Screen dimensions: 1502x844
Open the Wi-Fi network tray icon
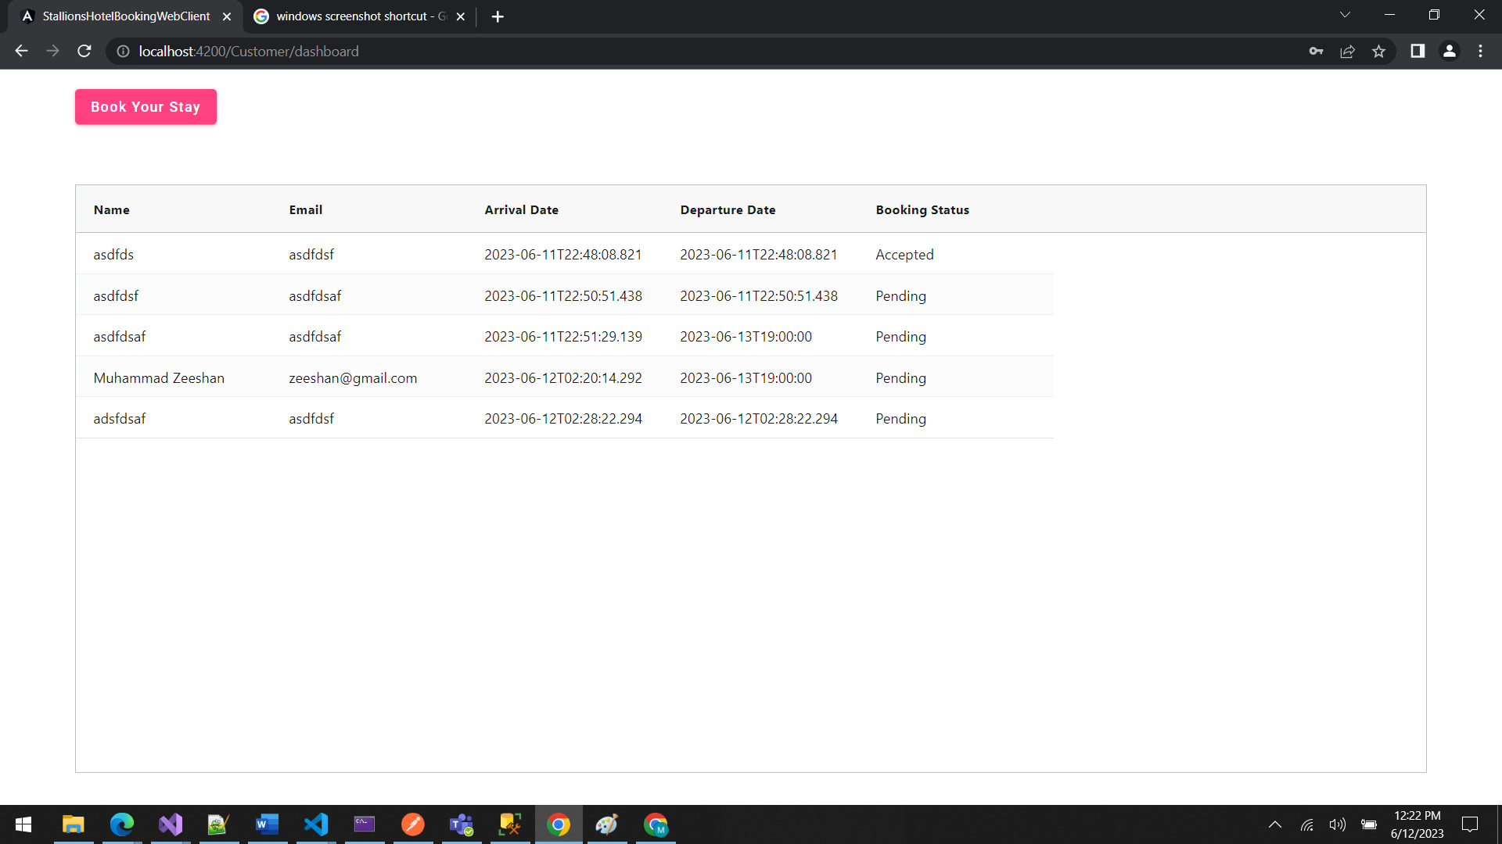pos(1307,824)
